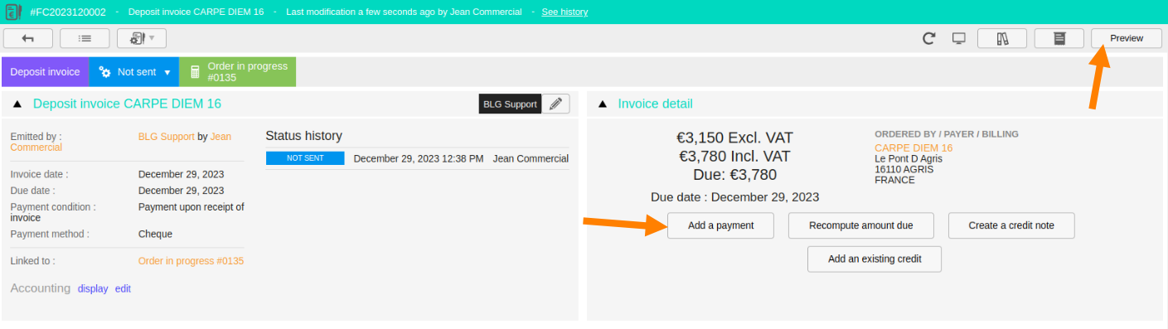This screenshot has width=1168, height=329.
Task: Expand the Not sent status dropdown
Action: tap(134, 72)
